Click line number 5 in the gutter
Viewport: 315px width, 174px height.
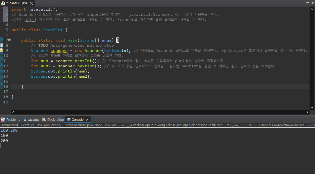(7, 30)
